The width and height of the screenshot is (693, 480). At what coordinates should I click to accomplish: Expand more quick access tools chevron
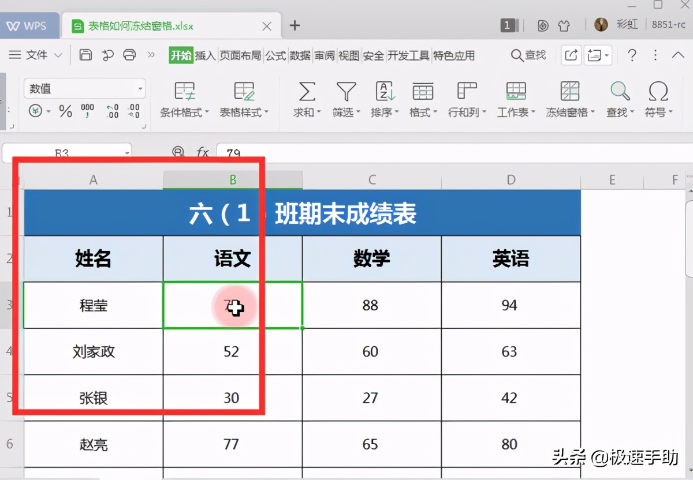151,55
